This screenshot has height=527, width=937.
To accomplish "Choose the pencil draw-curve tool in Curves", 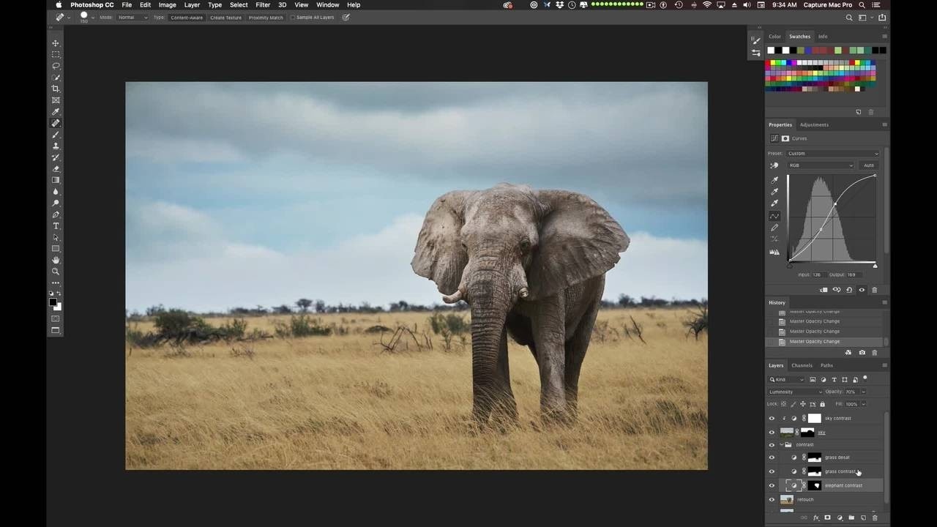I will (x=774, y=228).
